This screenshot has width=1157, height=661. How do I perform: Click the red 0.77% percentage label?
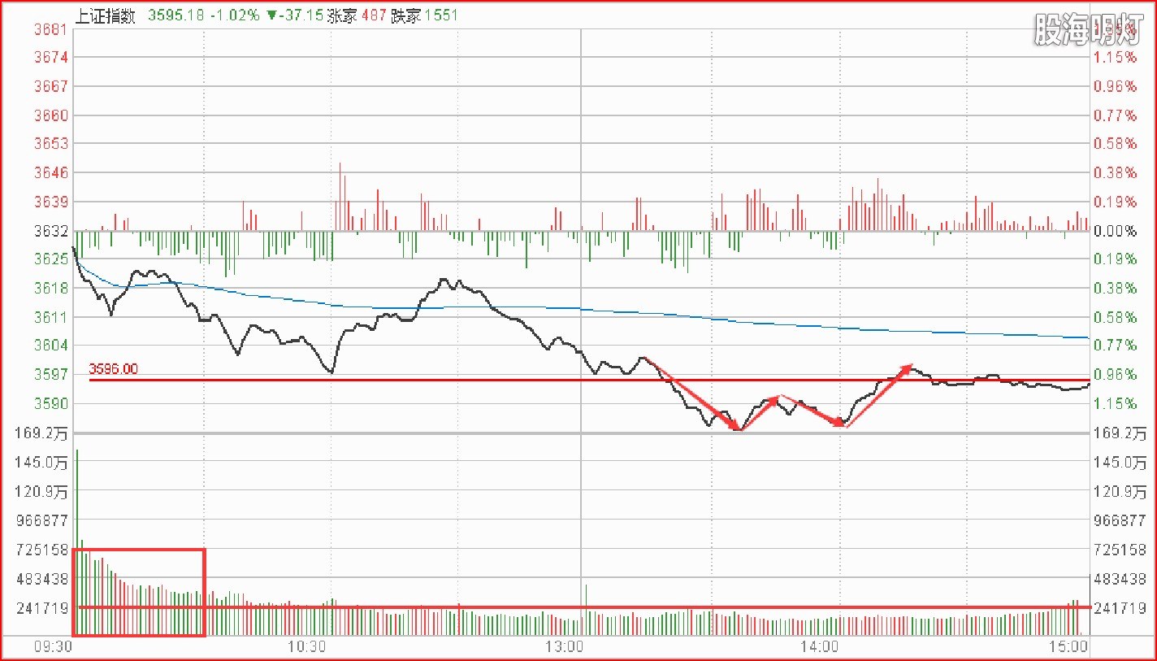coord(1116,115)
